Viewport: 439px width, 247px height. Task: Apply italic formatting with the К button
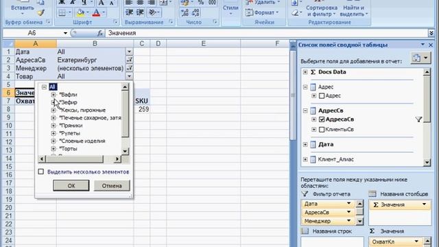pyautogui.click(x=73, y=3)
